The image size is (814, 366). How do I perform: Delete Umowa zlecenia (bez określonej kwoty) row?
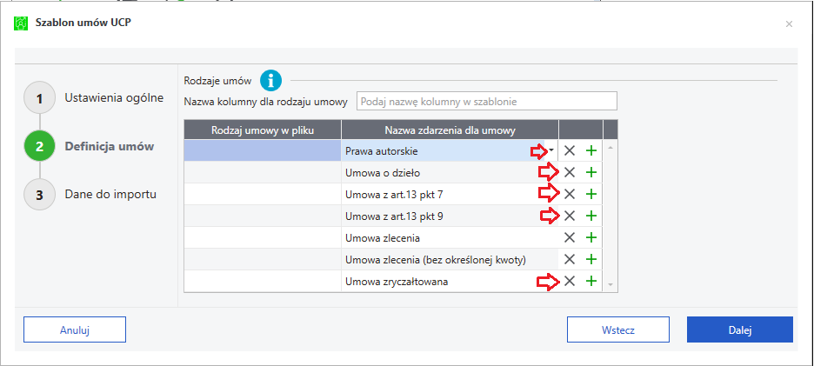coord(570,260)
